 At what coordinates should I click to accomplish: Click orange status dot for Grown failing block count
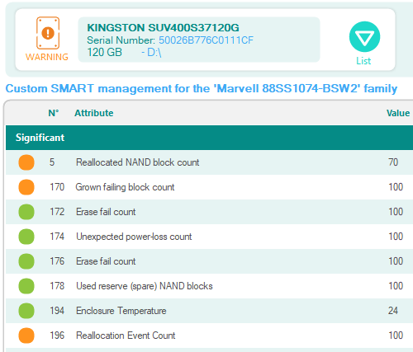coord(26,187)
